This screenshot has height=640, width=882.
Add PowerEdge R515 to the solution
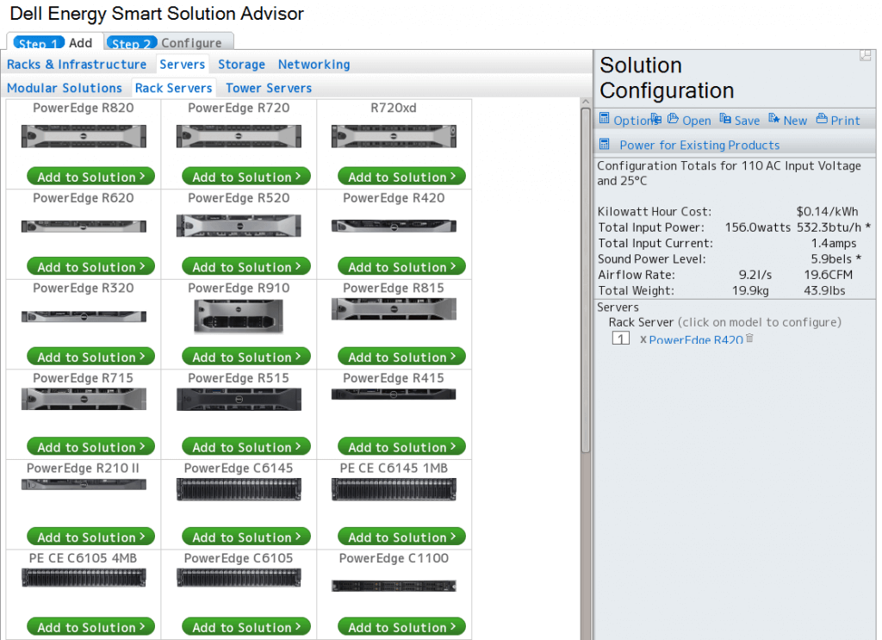point(246,446)
